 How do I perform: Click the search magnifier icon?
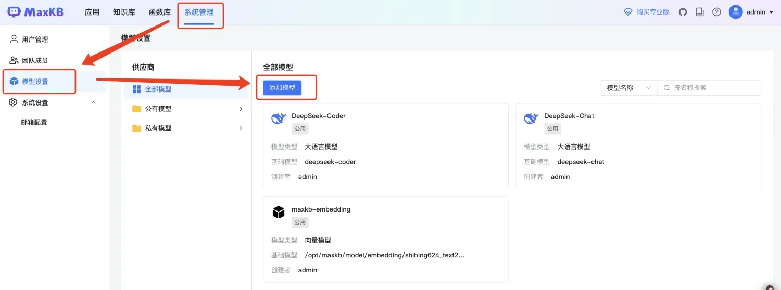666,88
